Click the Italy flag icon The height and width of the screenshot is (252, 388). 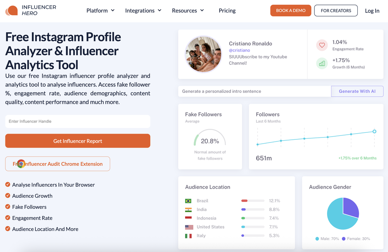pos(188,236)
